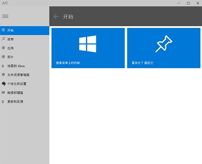Click the device icon beside 地图和 Xbox

3,66
